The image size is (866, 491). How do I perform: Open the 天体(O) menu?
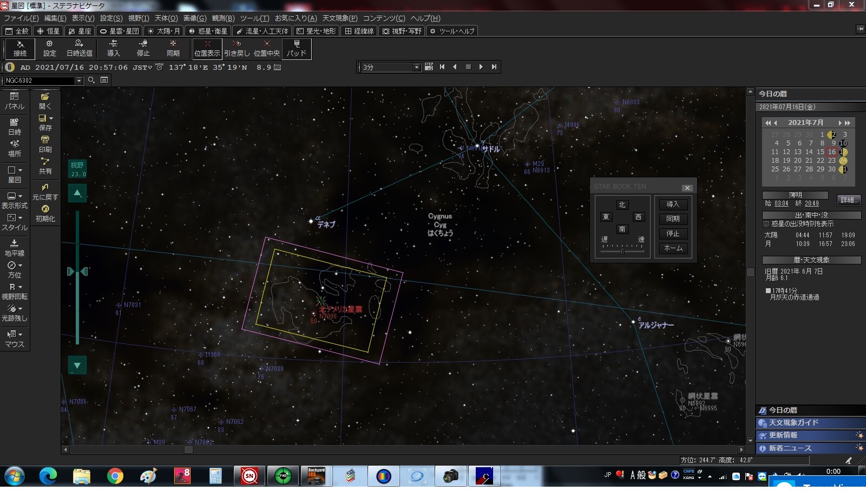pos(166,18)
